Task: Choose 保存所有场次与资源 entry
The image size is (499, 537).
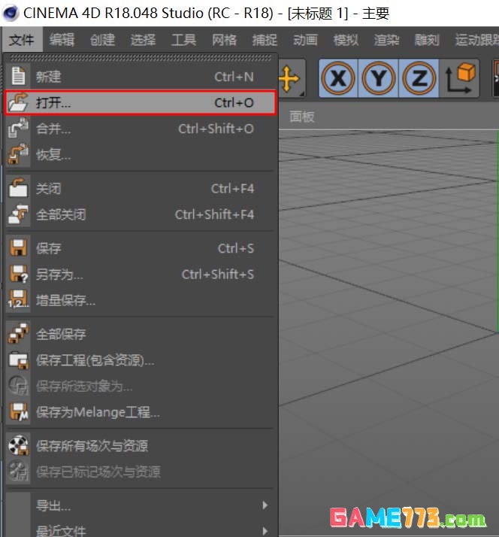Action: tap(140, 445)
